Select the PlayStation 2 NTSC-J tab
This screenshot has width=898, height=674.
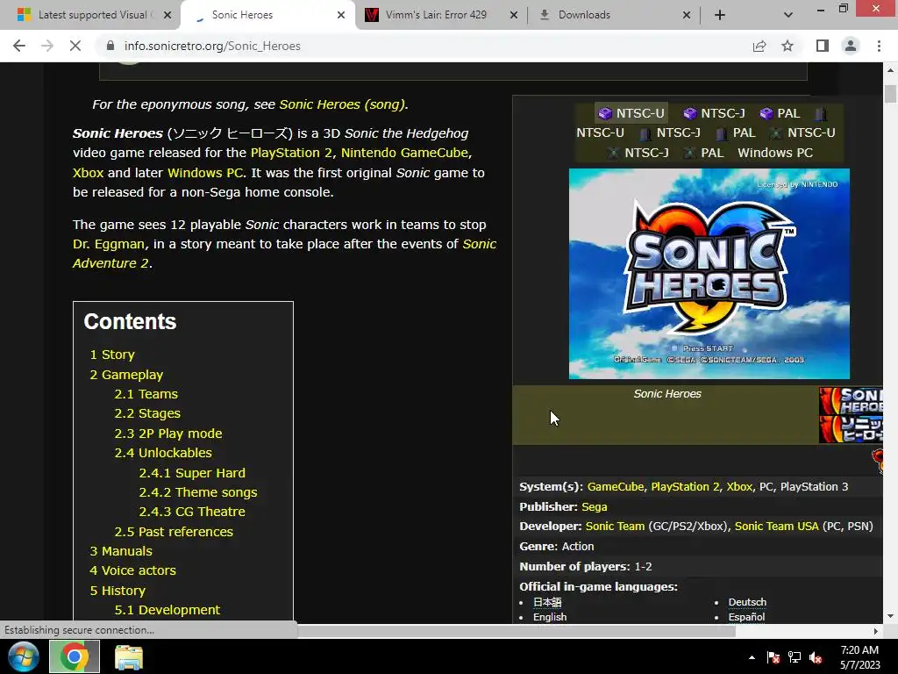[x=670, y=133]
